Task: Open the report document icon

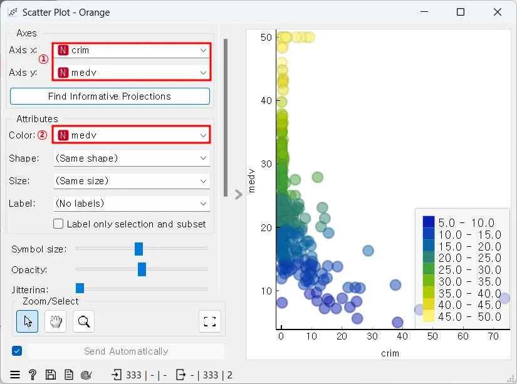Action: point(68,375)
